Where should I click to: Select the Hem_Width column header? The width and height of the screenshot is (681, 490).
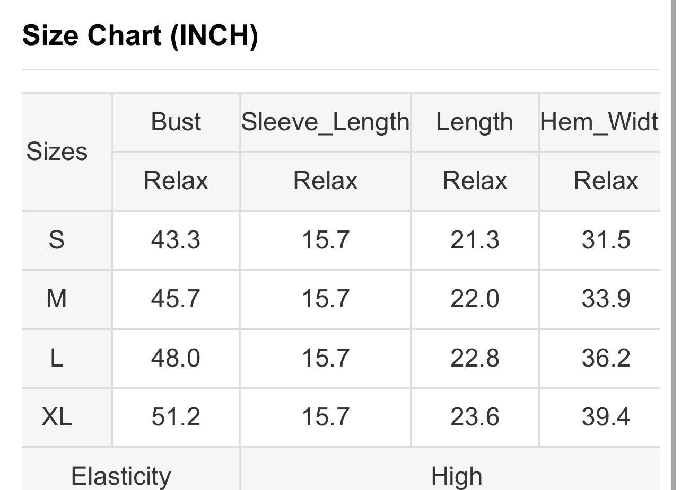[599, 122]
